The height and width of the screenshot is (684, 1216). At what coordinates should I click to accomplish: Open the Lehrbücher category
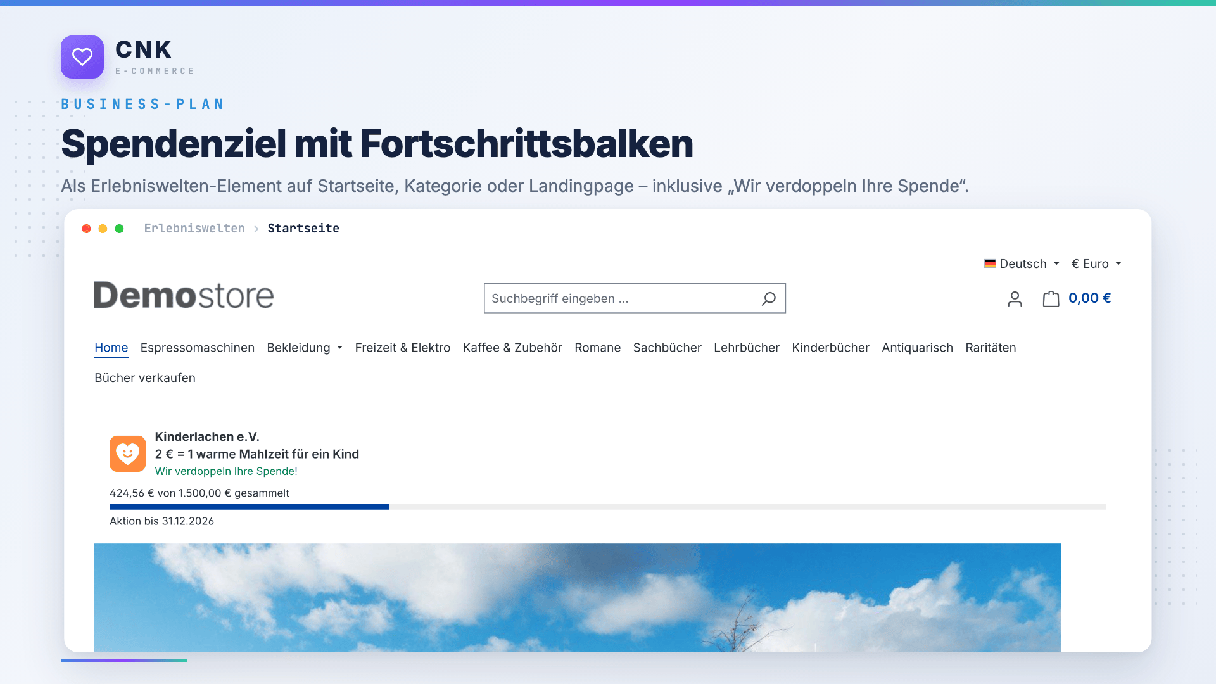[747, 348]
